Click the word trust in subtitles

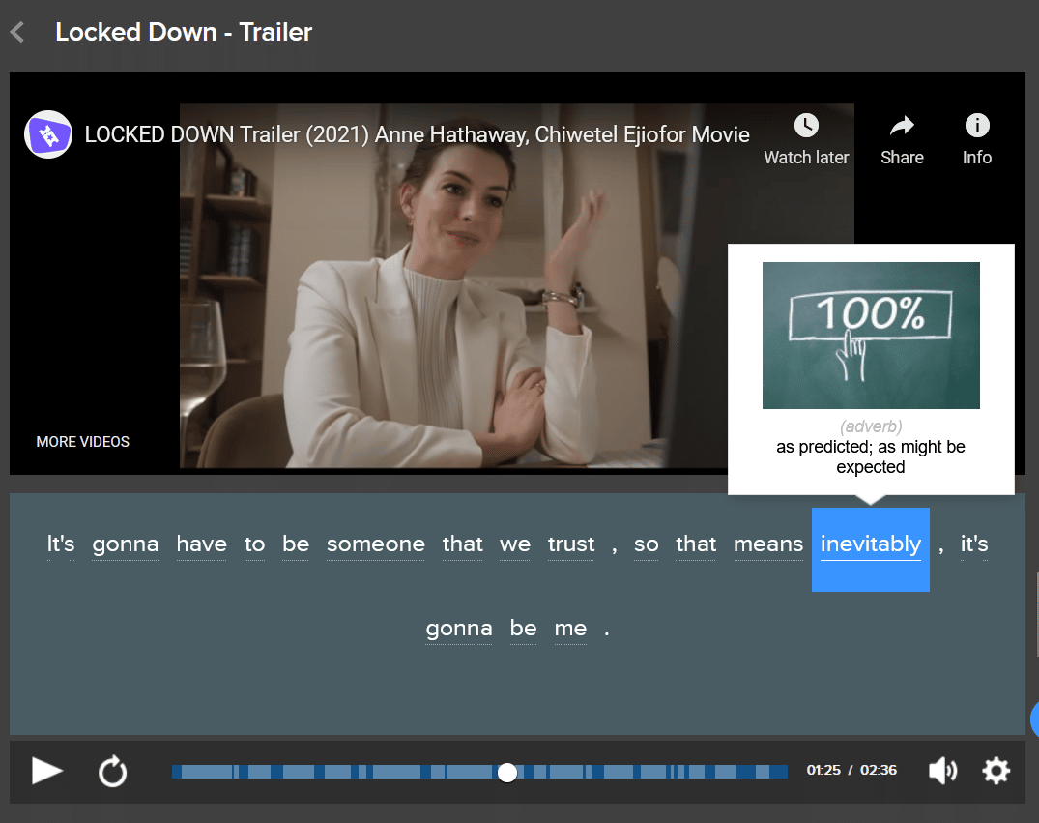[x=571, y=544]
